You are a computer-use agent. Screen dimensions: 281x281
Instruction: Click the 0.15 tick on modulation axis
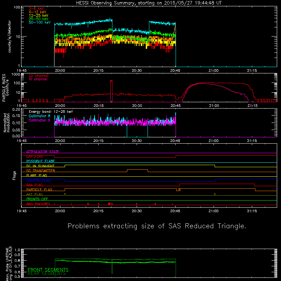pyautogui.click(x=16, y=116)
